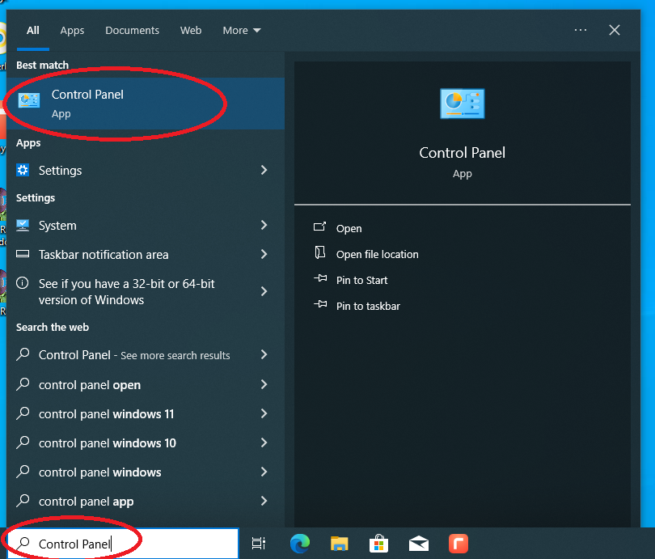Click search icon beside 'control panel windows 10'

click(23, 443)
